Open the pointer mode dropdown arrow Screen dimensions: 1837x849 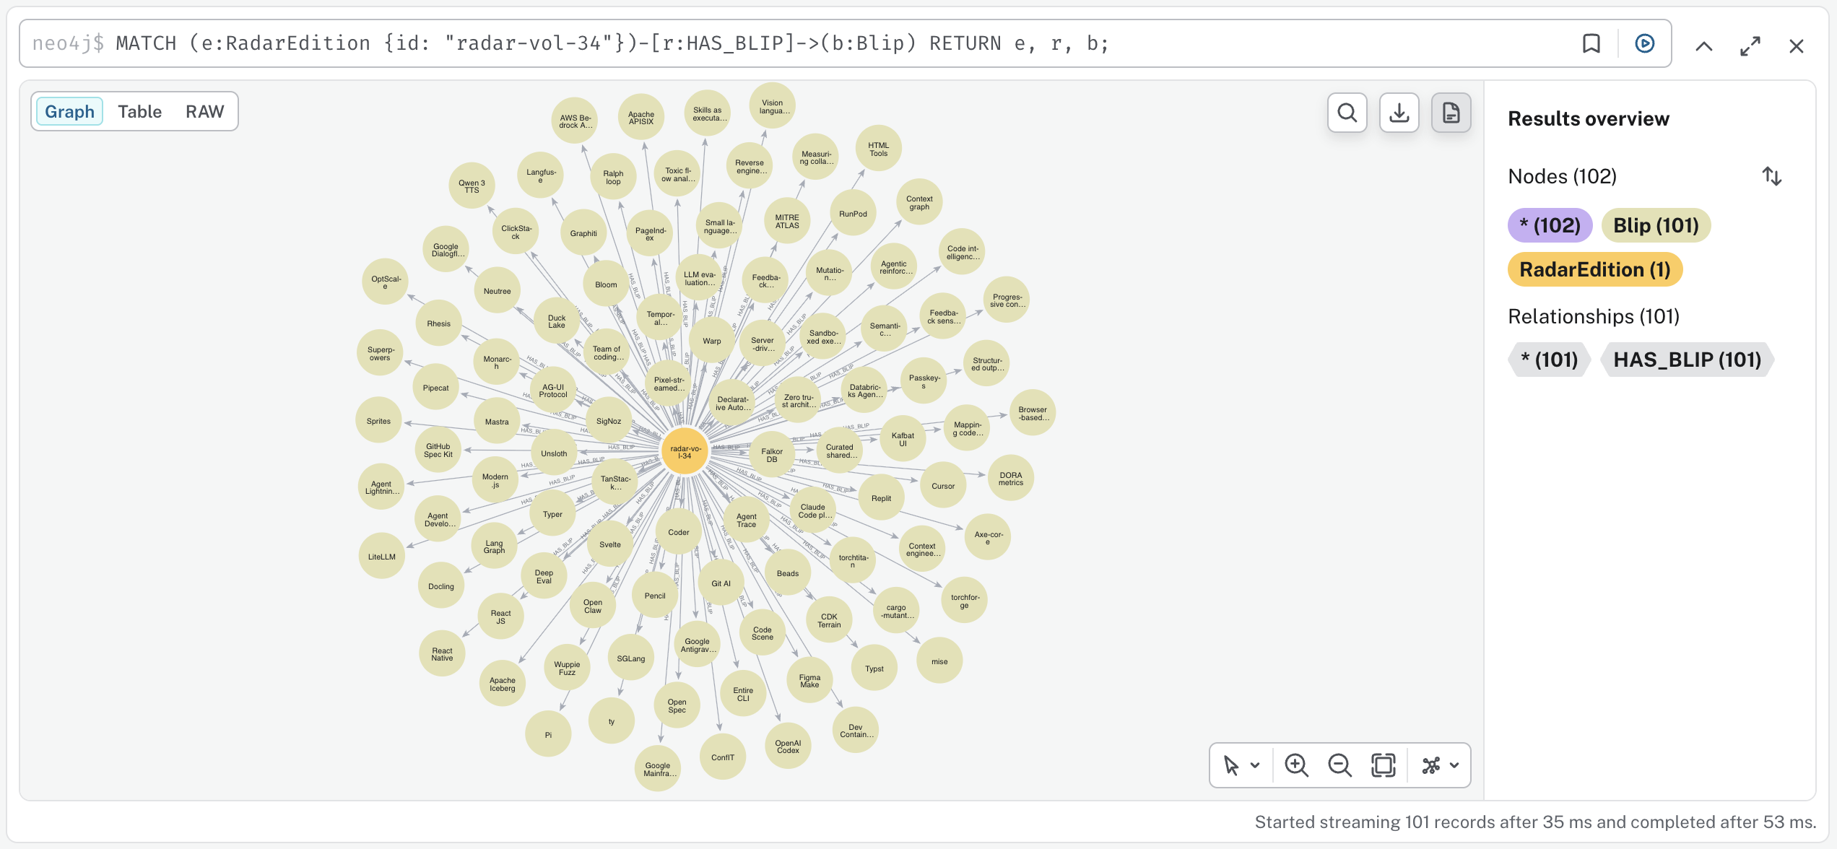click(1255, 765)
